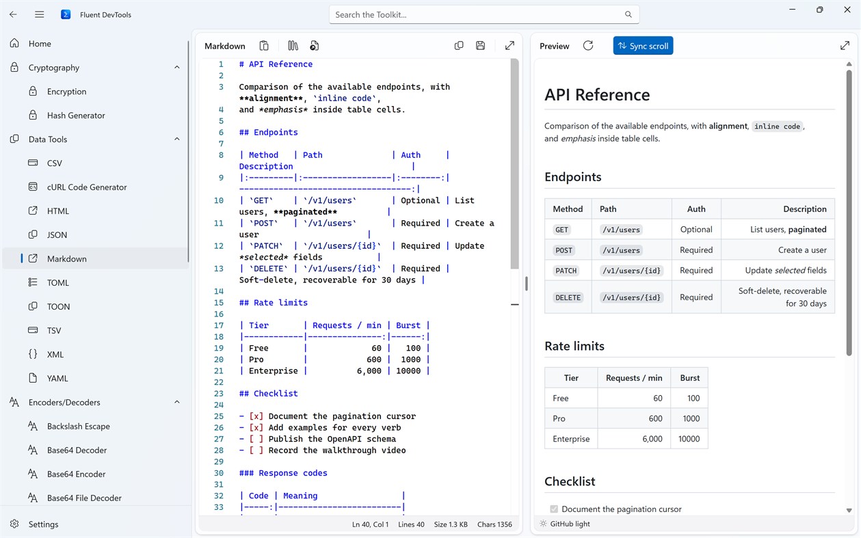Open the TOML tool

coord(95,283)
